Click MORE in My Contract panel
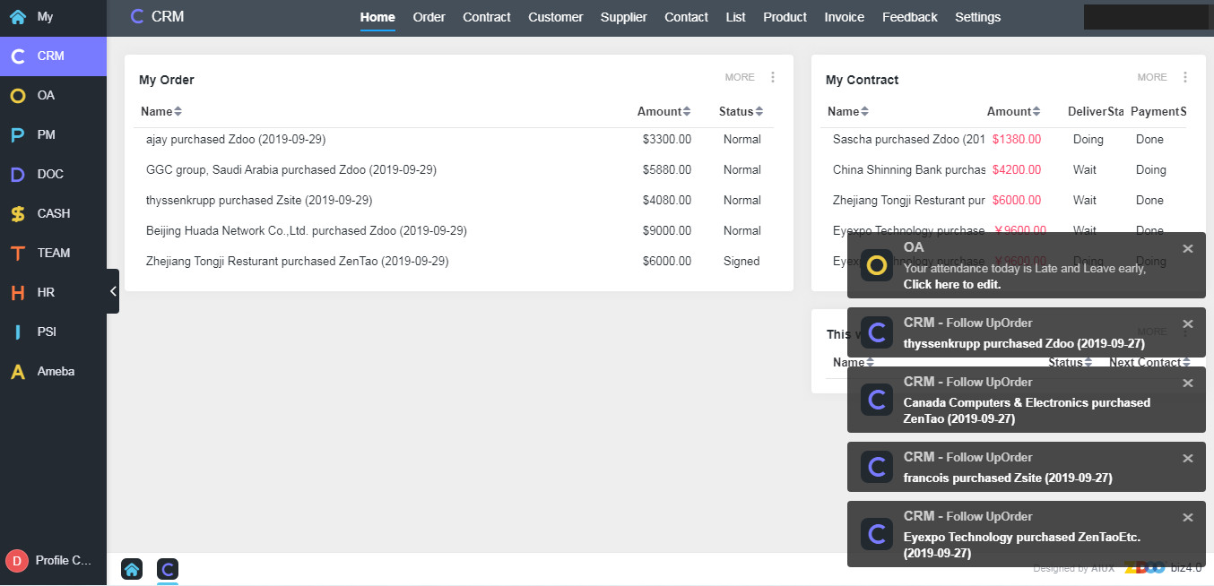The width and height of the screenshot is (1214, 586). [1152, 78]
